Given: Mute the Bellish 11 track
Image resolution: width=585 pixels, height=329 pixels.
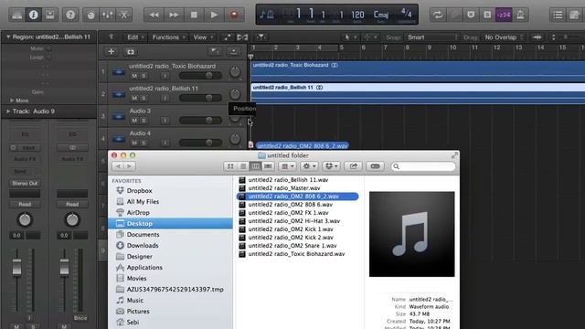Looking at the screenshot, I should [x=134, y=98].
